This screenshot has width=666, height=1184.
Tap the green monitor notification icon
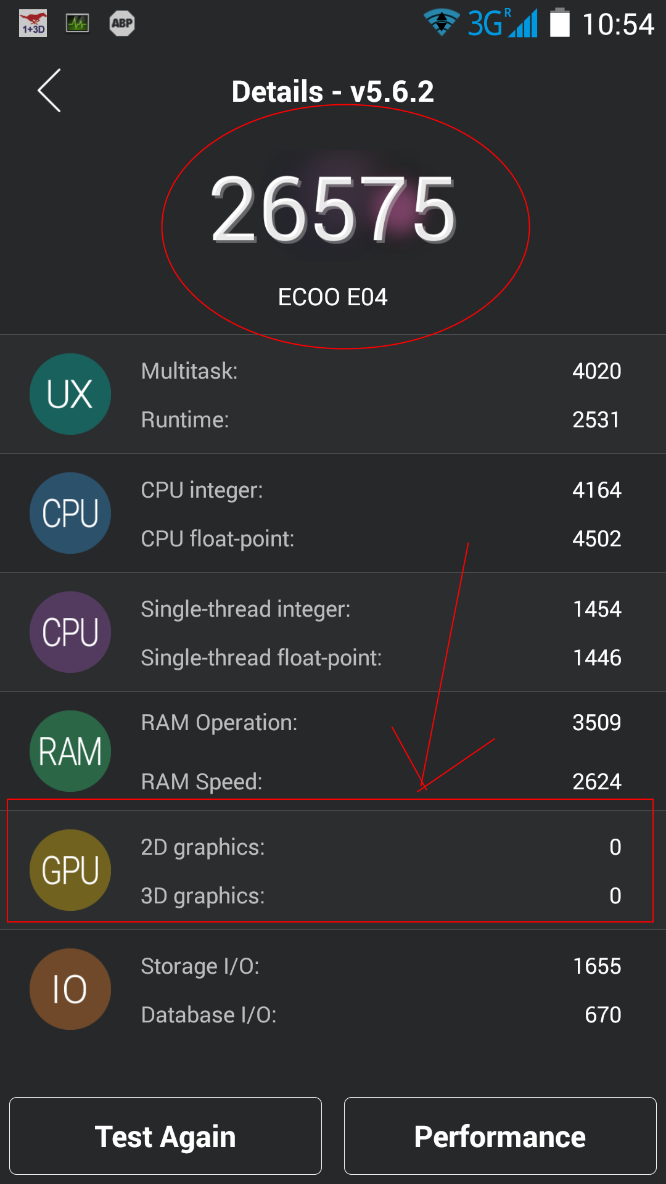coord(77,24)
